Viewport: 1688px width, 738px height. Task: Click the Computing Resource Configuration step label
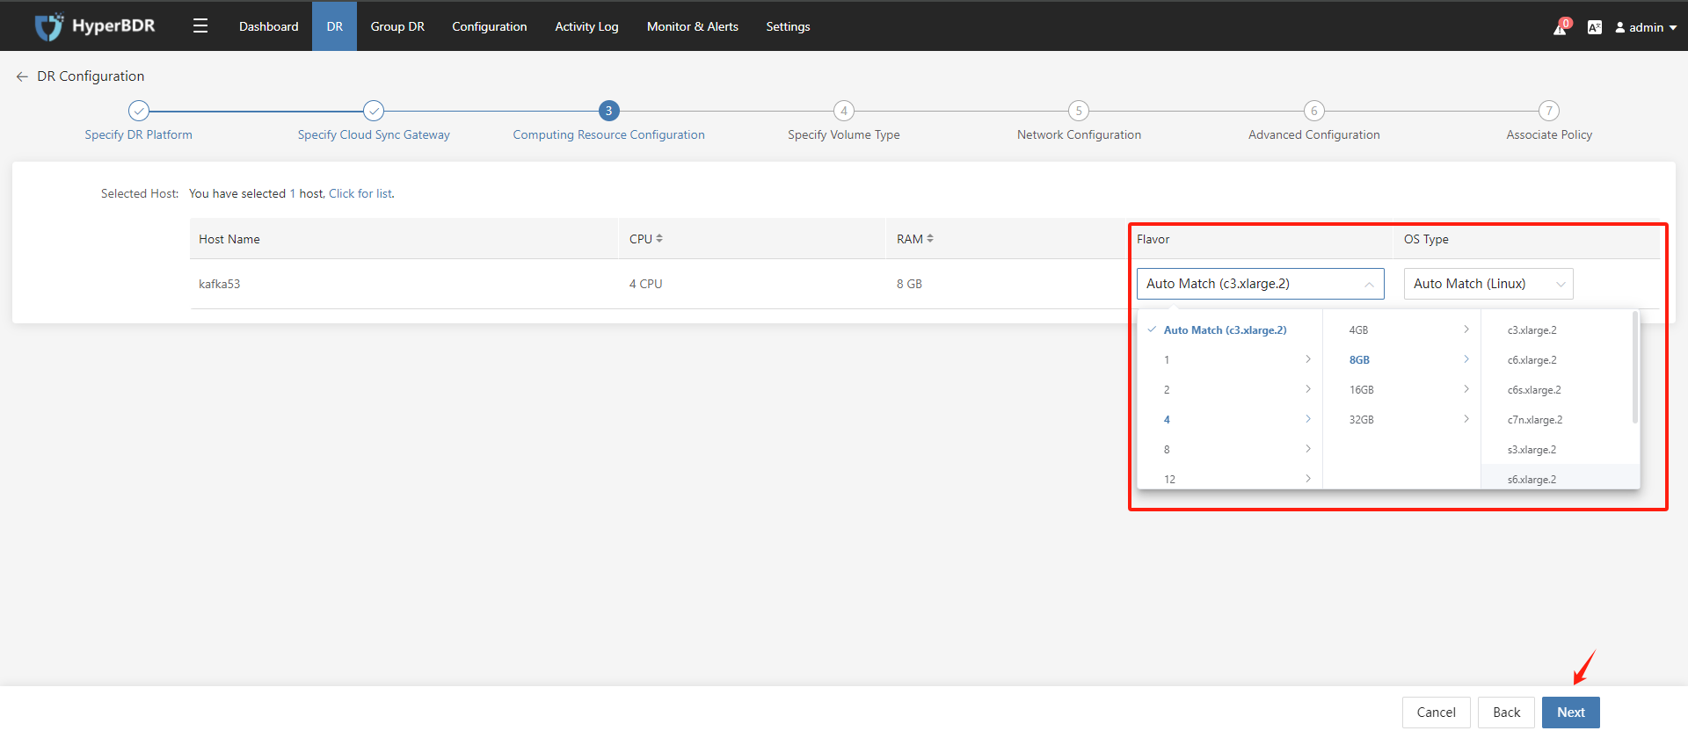(608, 134)
